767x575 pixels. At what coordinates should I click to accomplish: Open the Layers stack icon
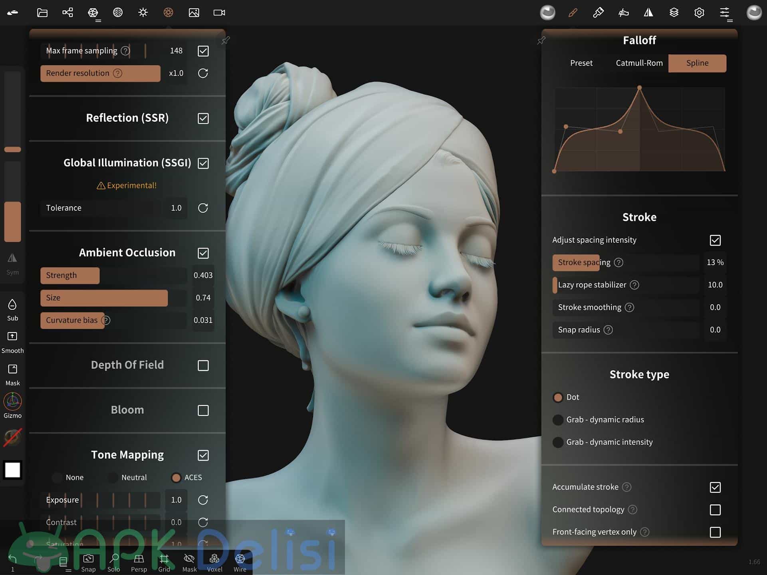674,13
